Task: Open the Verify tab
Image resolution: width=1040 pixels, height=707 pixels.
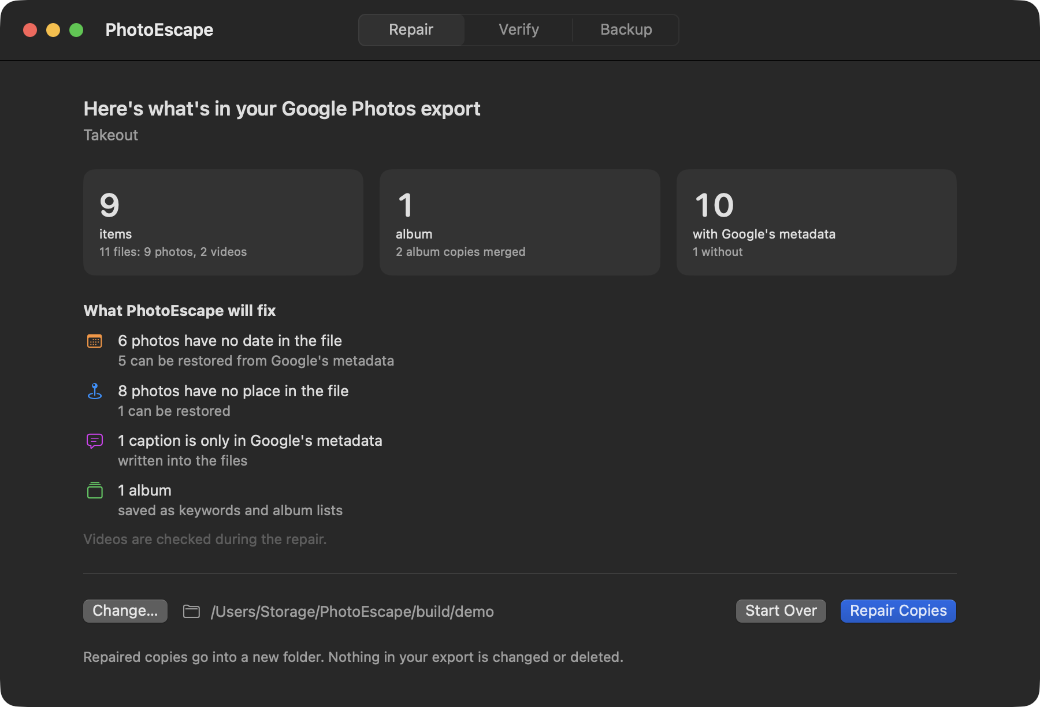Action: pos(518,29)
